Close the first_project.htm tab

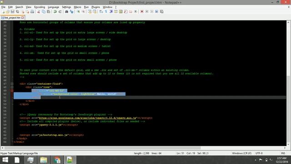click(22, 18)
